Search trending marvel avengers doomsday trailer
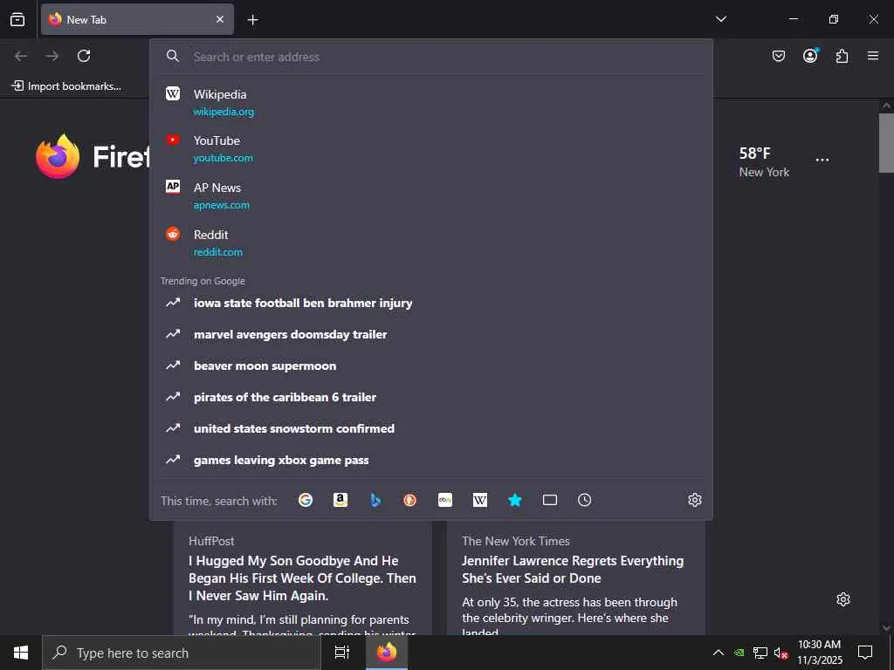The height and width of the screenshot is (670, 894). point(431,334)
